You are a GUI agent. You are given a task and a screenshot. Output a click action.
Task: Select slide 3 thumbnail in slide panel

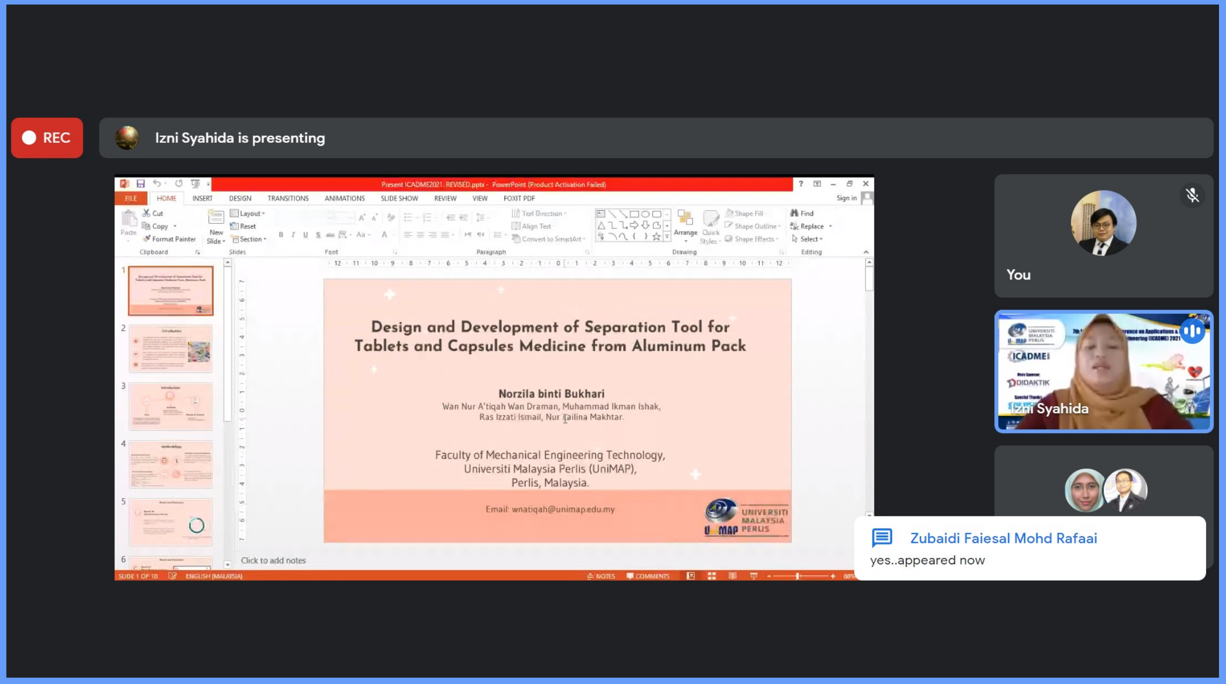point(170,407)
